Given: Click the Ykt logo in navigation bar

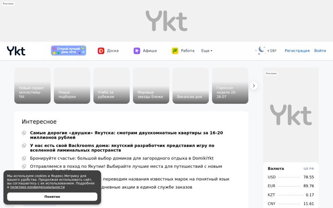Looking at the screenshot, I should coord(16,51).
